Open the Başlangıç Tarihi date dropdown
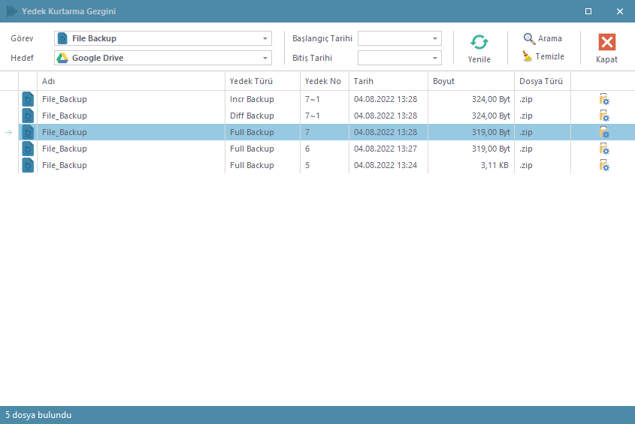635x424 pixels. 435,38
